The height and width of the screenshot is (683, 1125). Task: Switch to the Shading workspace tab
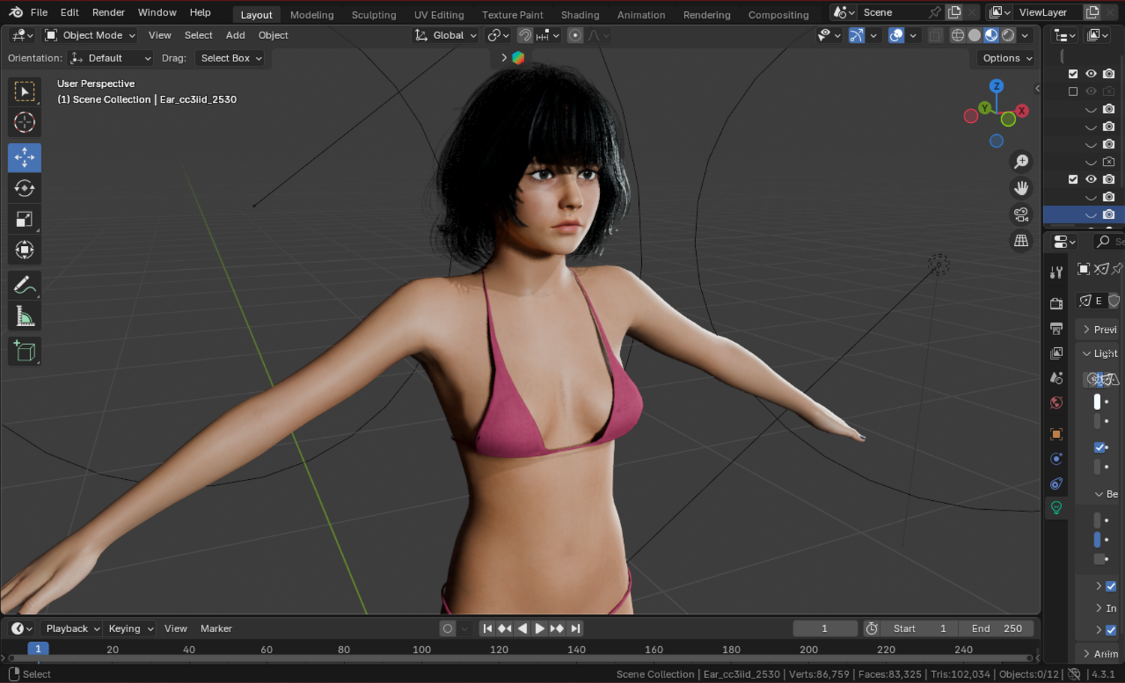point(580,15)
